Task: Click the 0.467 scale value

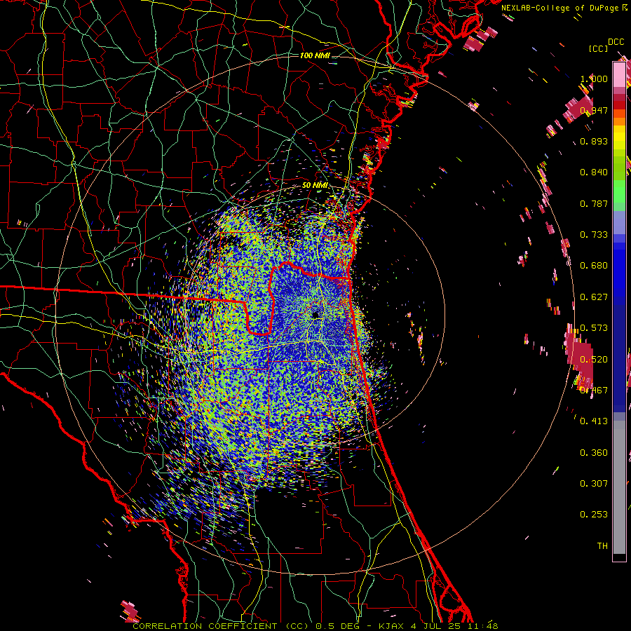Action: coord(594,390)
